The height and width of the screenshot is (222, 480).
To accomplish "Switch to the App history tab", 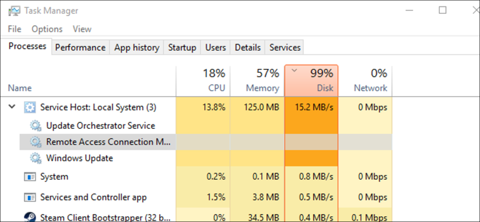I will 137,47.
